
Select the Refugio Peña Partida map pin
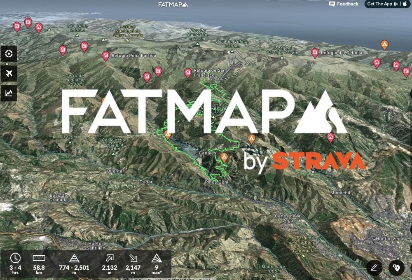pos(106,54)
